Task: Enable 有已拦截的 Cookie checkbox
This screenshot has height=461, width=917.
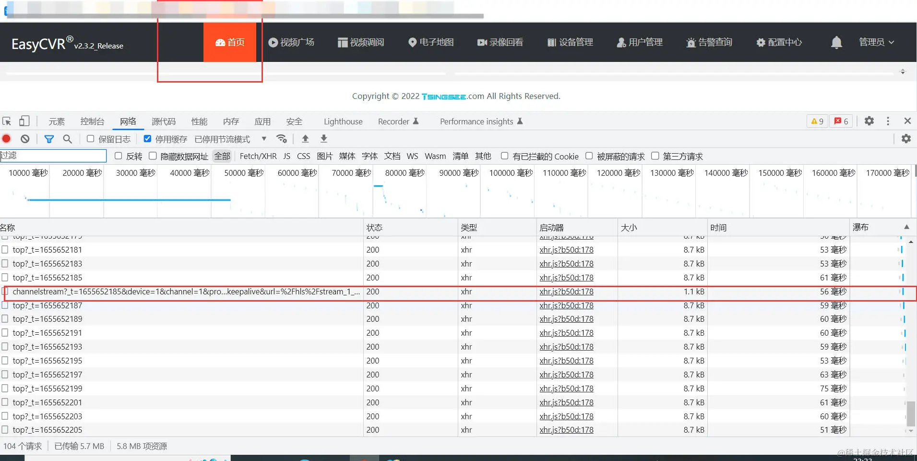Action: (x=504, y=156)
